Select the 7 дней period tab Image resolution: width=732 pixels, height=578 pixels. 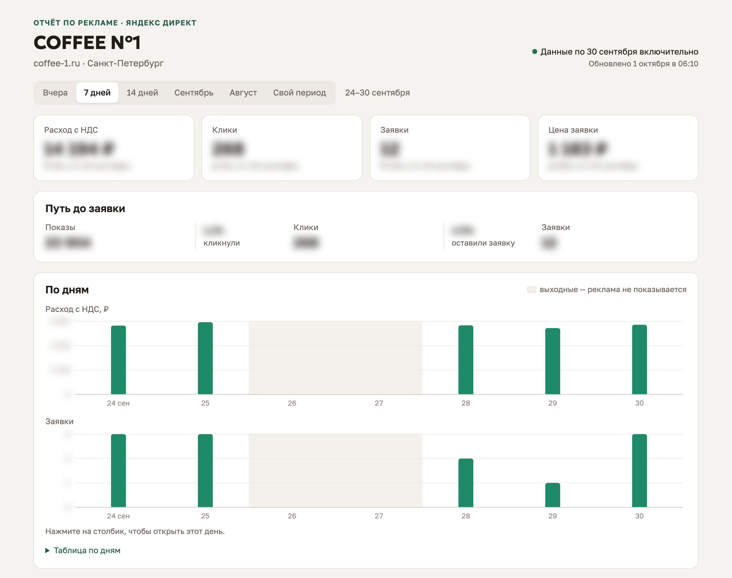(97, 93)
